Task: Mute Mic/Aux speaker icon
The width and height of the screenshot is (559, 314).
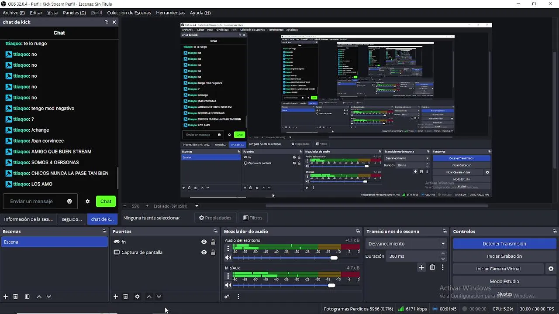Action: (x=228, y=285)
